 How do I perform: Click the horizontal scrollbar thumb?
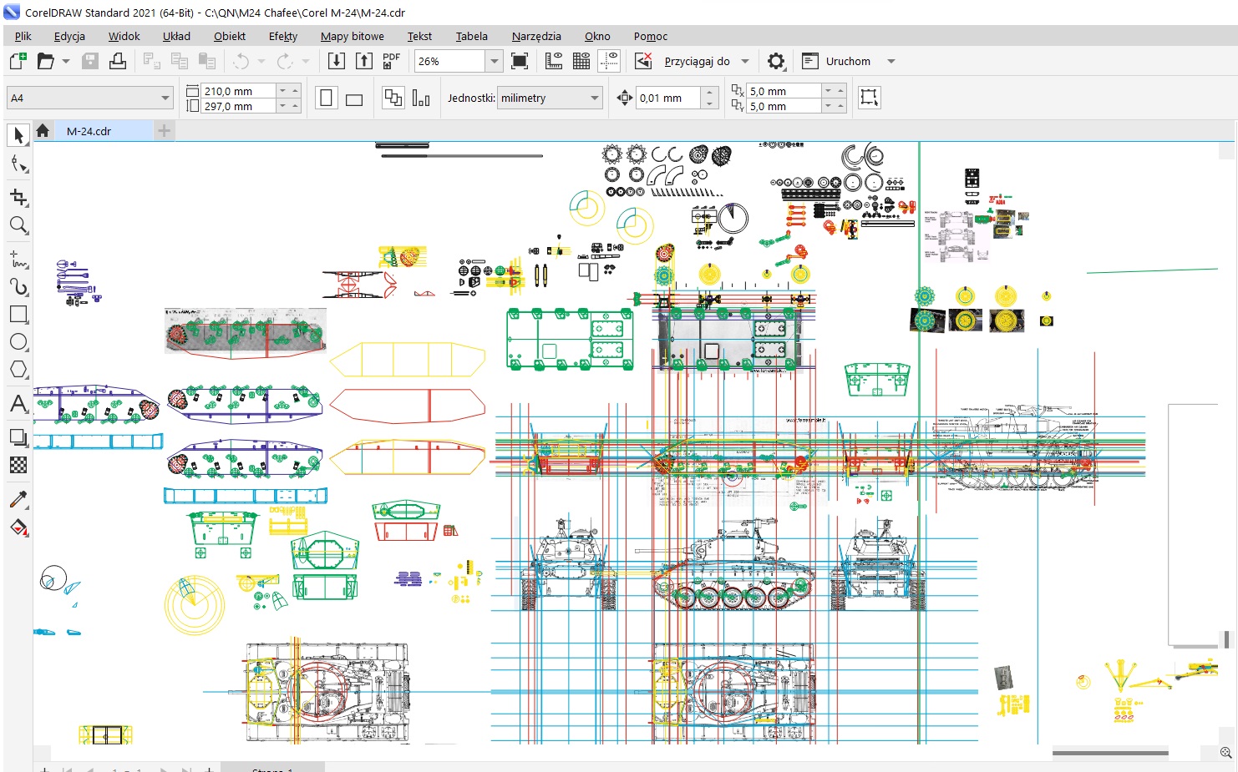click(1110, 753)
